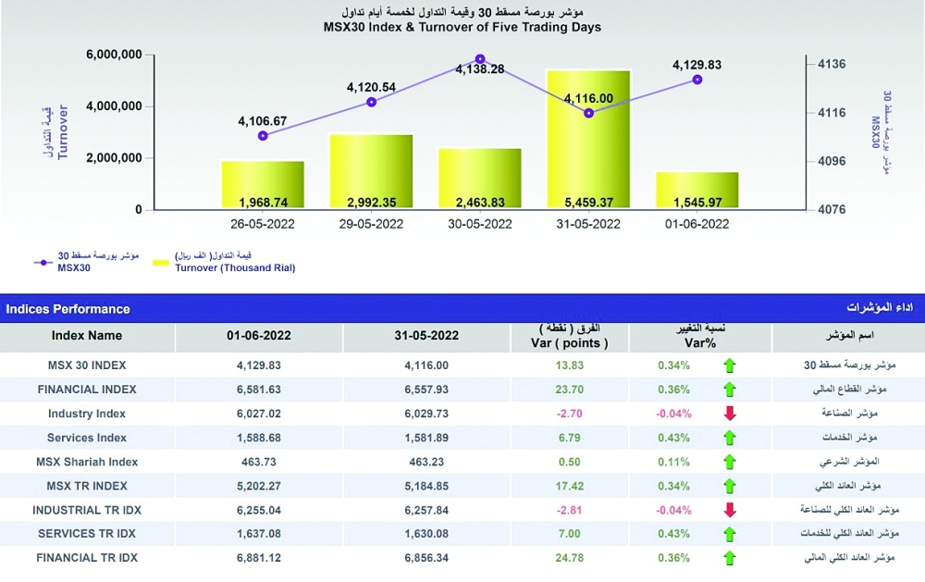The width and height of the screenshot is (925, 582).
Task: Open the MSX 30 INDEX row name
Action: [x=87, y=365]
